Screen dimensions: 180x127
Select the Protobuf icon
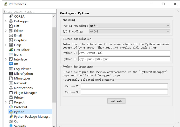tap(11, 107)
